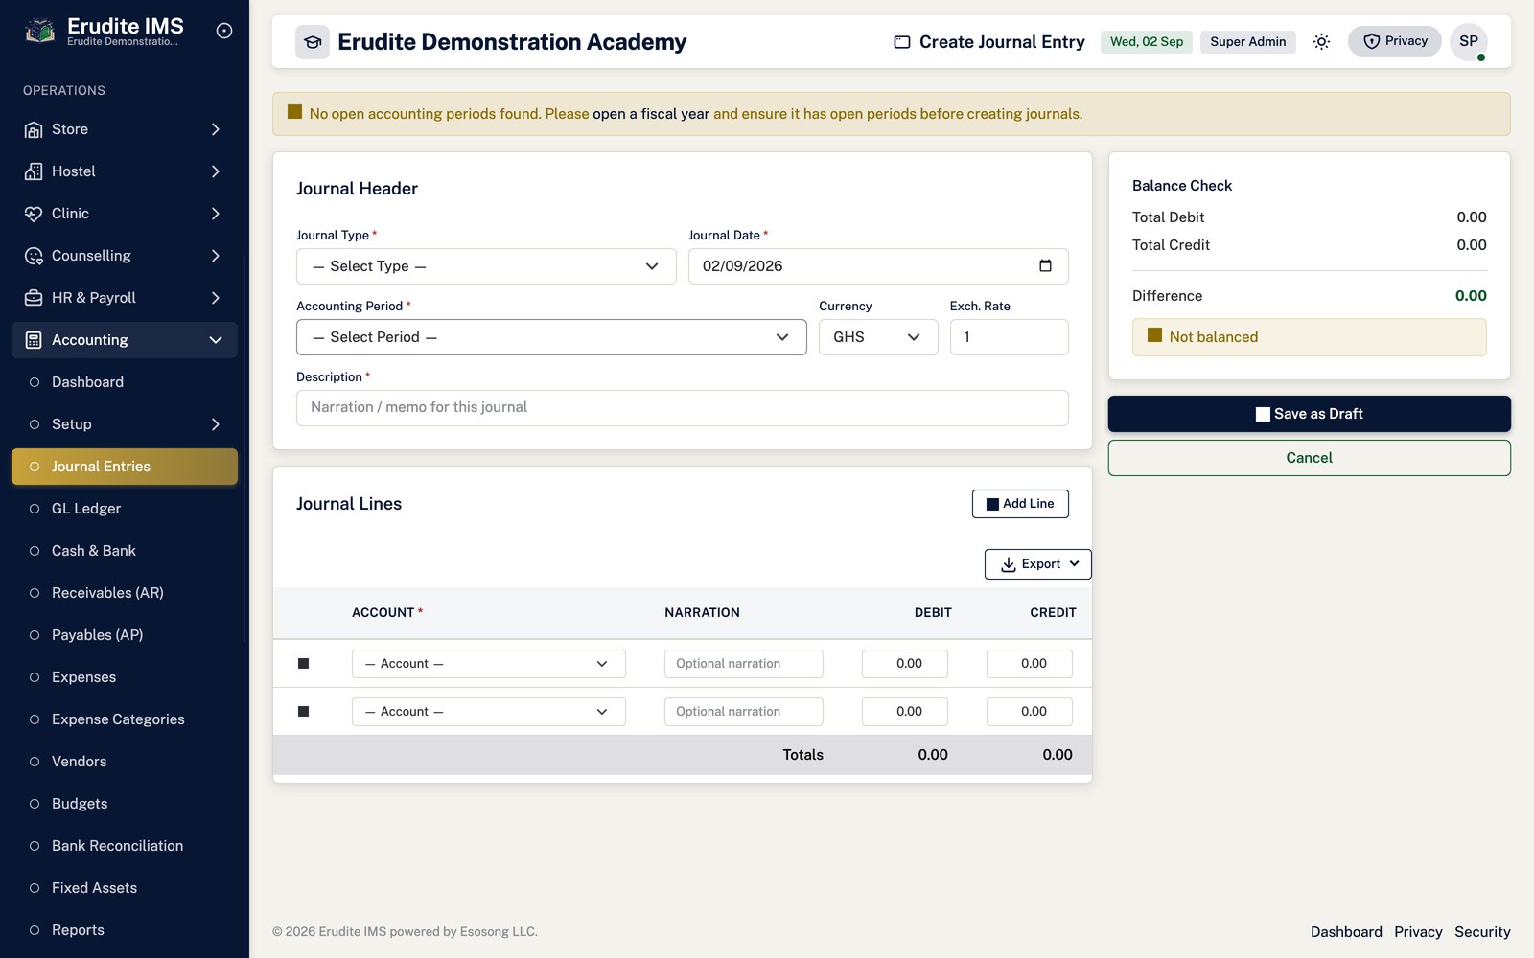Remove the second journal line row
The height and width of the screenshot is (958, 1534).
(303, 712)
